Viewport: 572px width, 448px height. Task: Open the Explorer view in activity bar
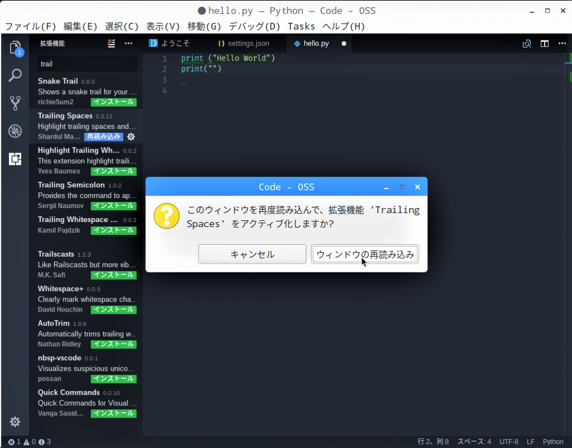(15, 48)
